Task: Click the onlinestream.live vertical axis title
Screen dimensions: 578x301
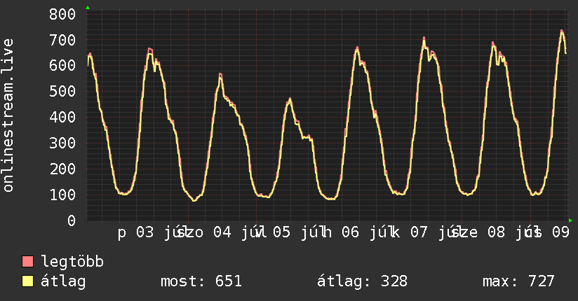Action: (8, 115)
